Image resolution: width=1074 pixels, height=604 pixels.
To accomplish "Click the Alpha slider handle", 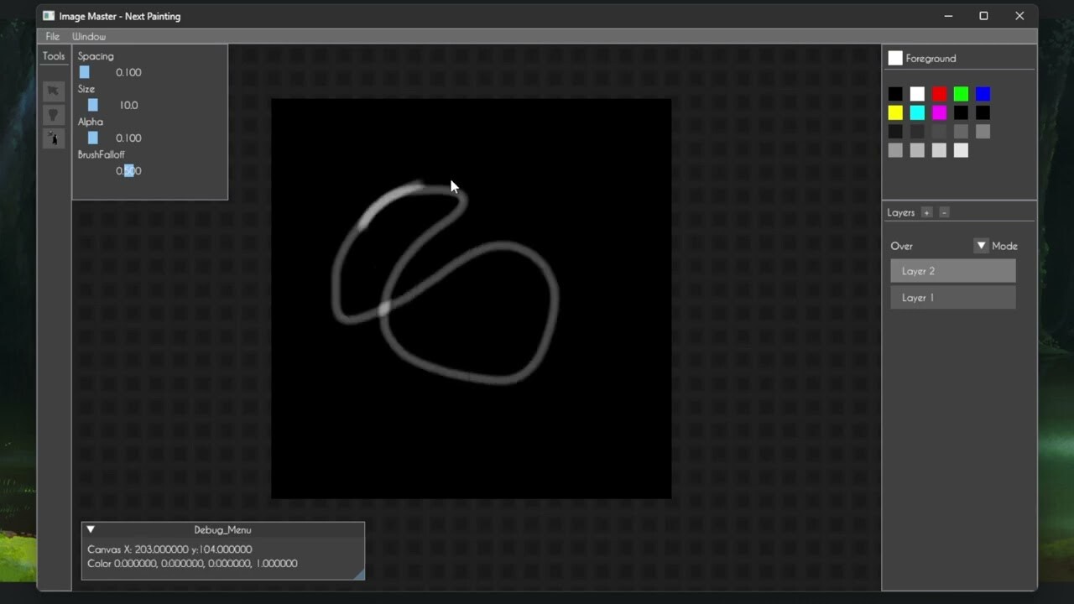I will [x=92, y=138].
